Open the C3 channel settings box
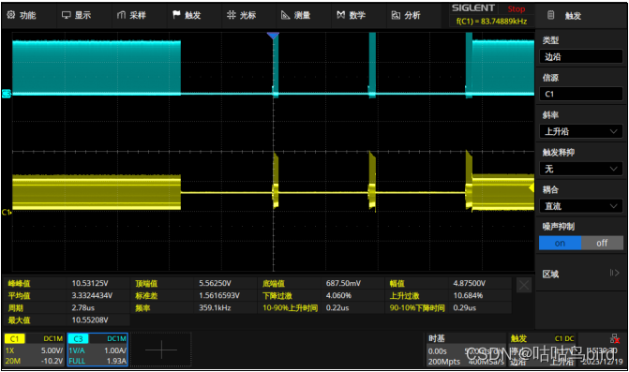 (97, 350)
